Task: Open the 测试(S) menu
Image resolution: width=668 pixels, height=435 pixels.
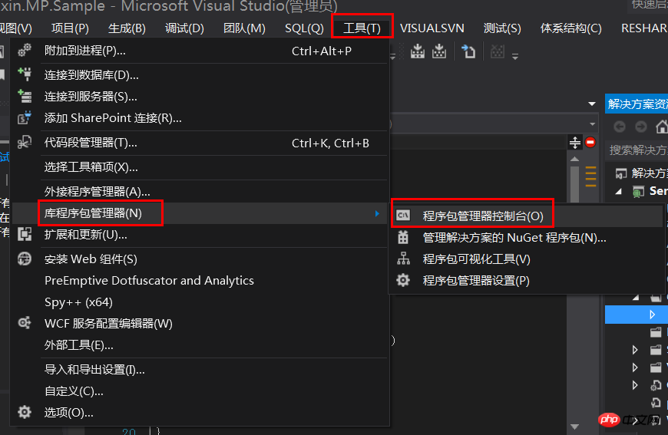Action: tap(502, 28)
